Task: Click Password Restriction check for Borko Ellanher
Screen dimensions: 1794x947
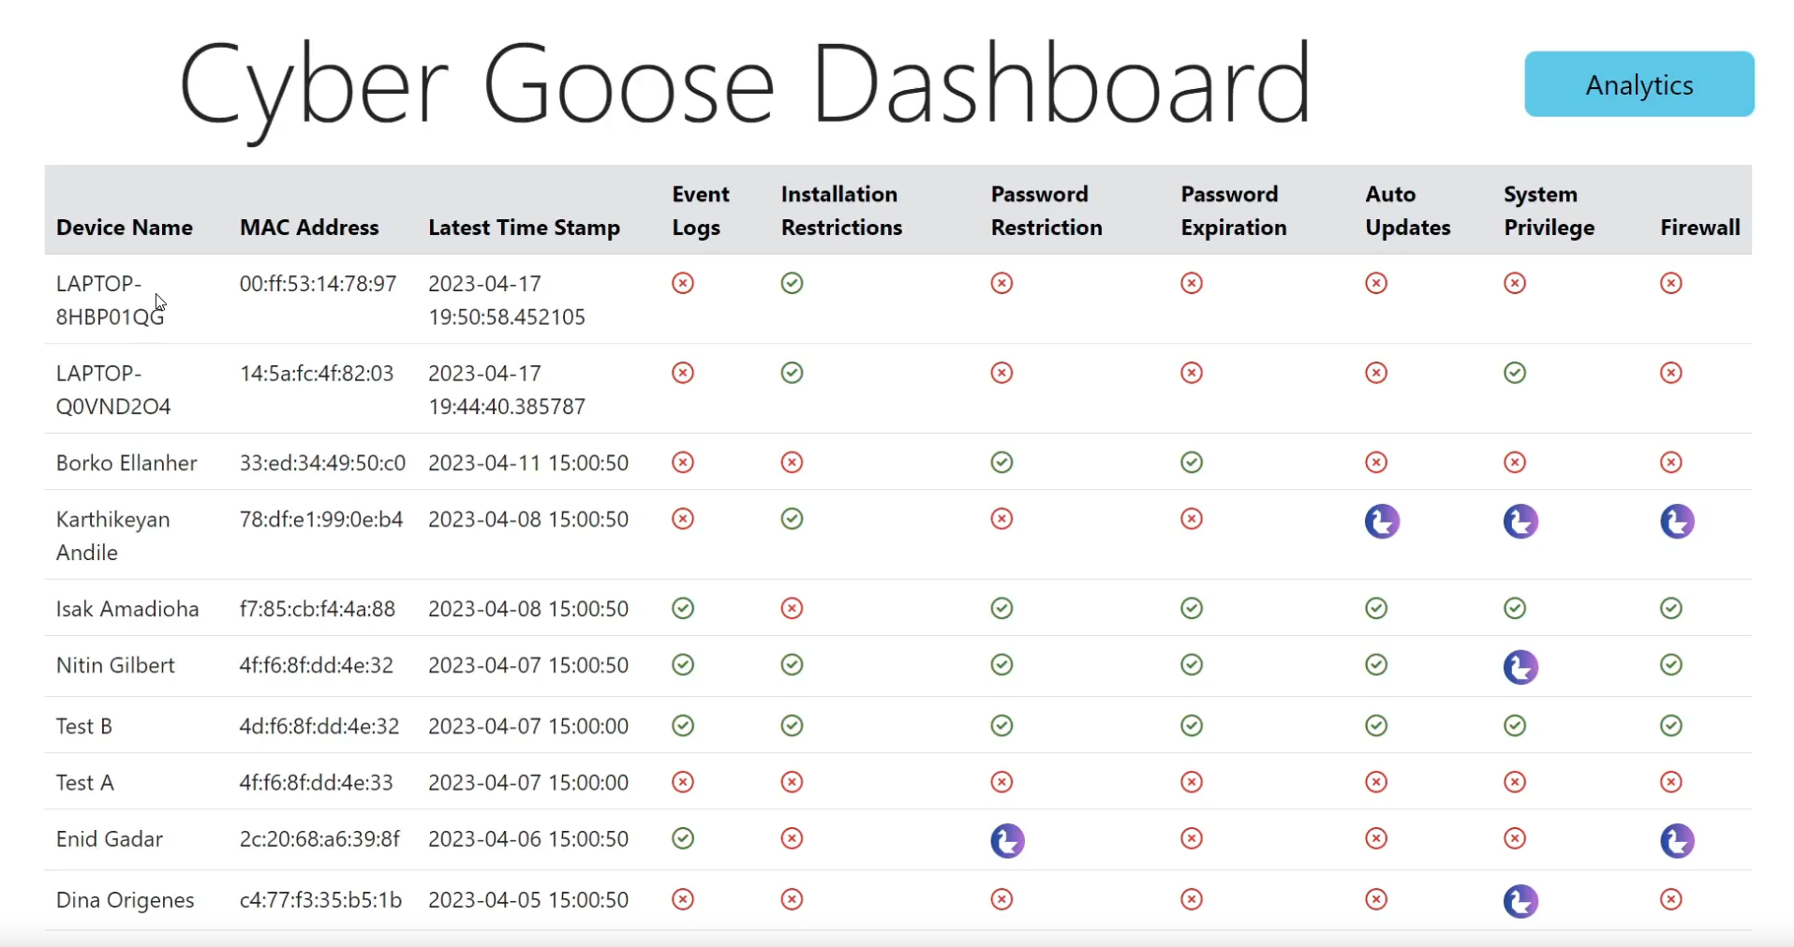Action: [x=1001, y=463]
